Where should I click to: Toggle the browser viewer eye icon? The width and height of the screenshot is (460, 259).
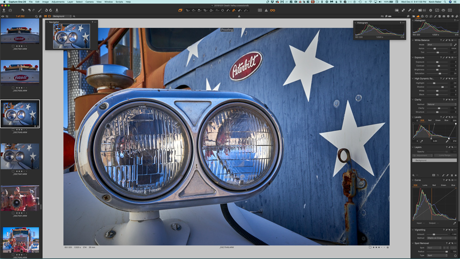pos(3,16)
